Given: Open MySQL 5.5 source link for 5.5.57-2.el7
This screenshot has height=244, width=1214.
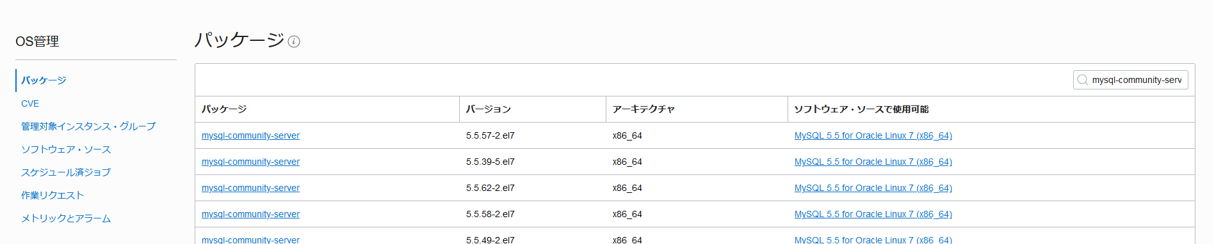Looking at the screenshot, I should point(873,135).
